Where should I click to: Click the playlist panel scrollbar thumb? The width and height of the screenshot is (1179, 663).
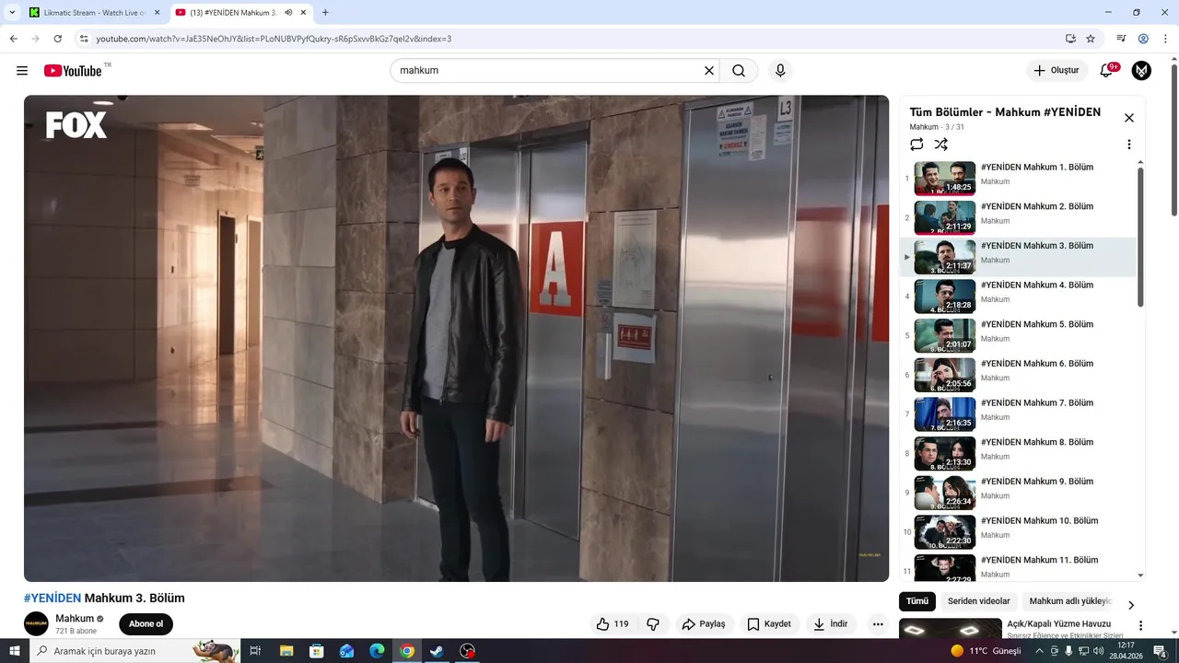click(x=1140, y=237)
